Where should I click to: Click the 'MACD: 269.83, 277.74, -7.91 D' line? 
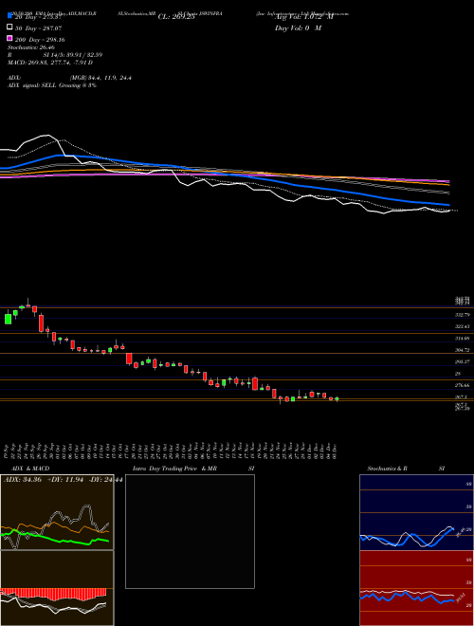[50, 63]
